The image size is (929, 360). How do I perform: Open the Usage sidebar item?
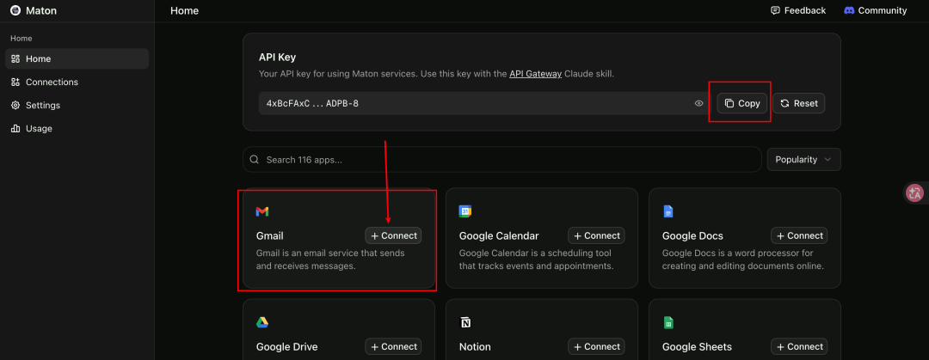pyautogui.click(x=77, y=128)
